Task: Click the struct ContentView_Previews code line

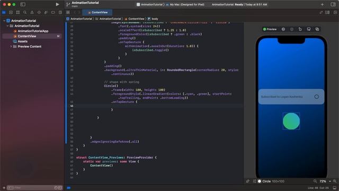Action: pyautogui.click(x=117, y=158)
